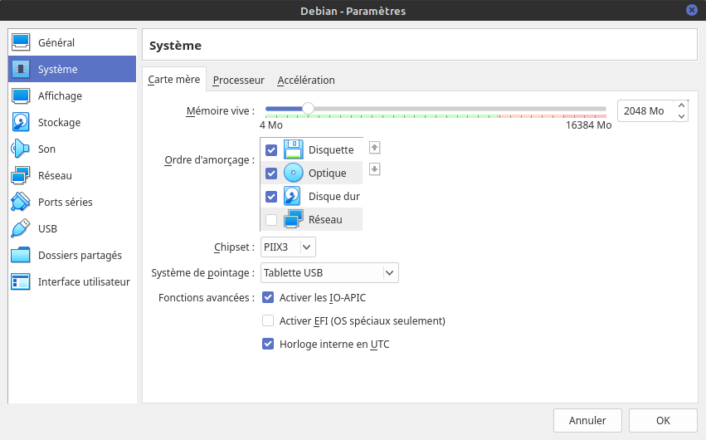Click the red zone of memory slider

tap(584, 116)
